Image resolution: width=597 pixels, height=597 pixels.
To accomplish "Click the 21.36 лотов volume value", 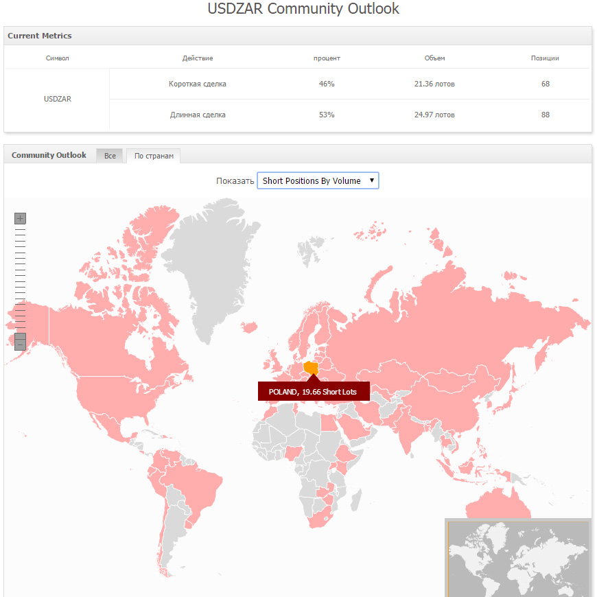I will tap(434, 84).
